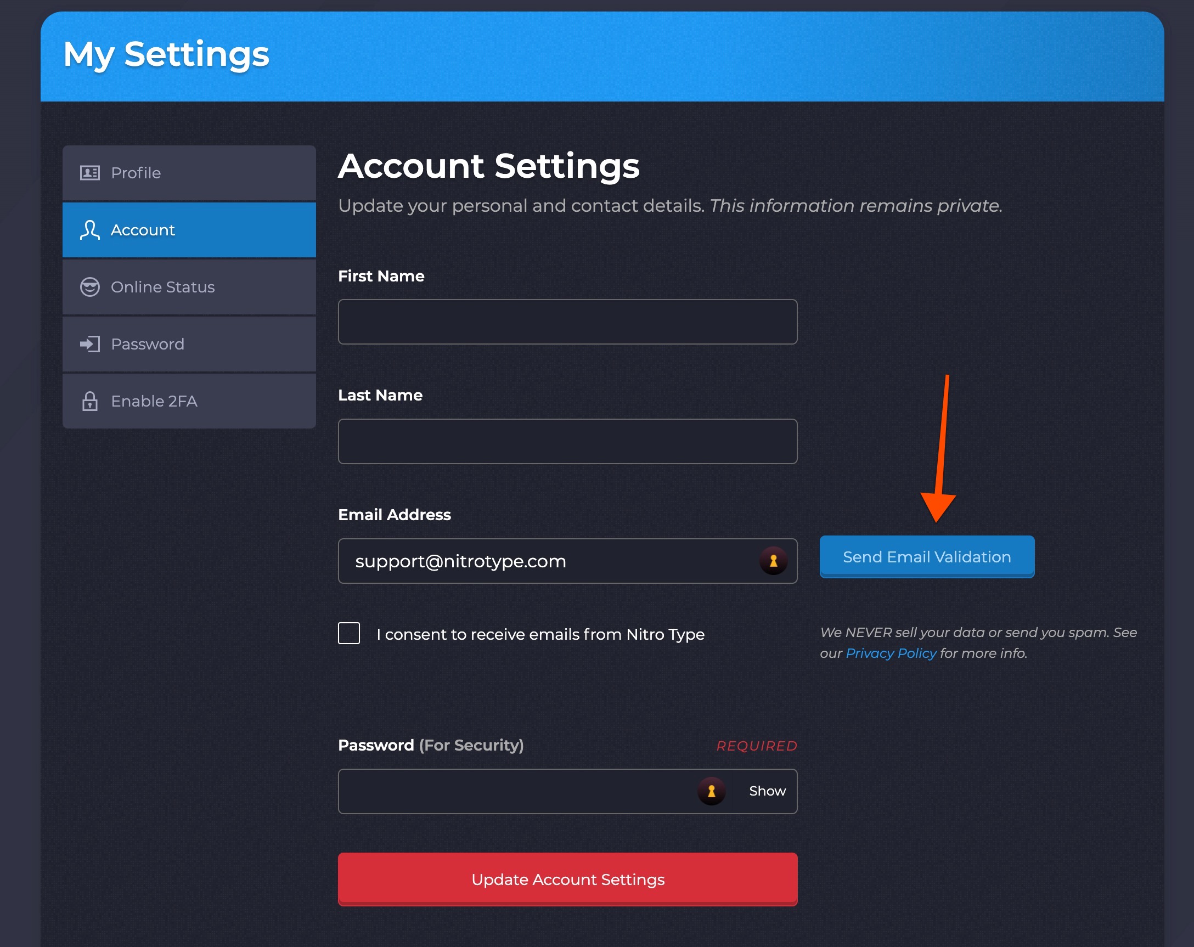Click the Online Status smiley icon
Screen dimensions: 1194x947
91,287
